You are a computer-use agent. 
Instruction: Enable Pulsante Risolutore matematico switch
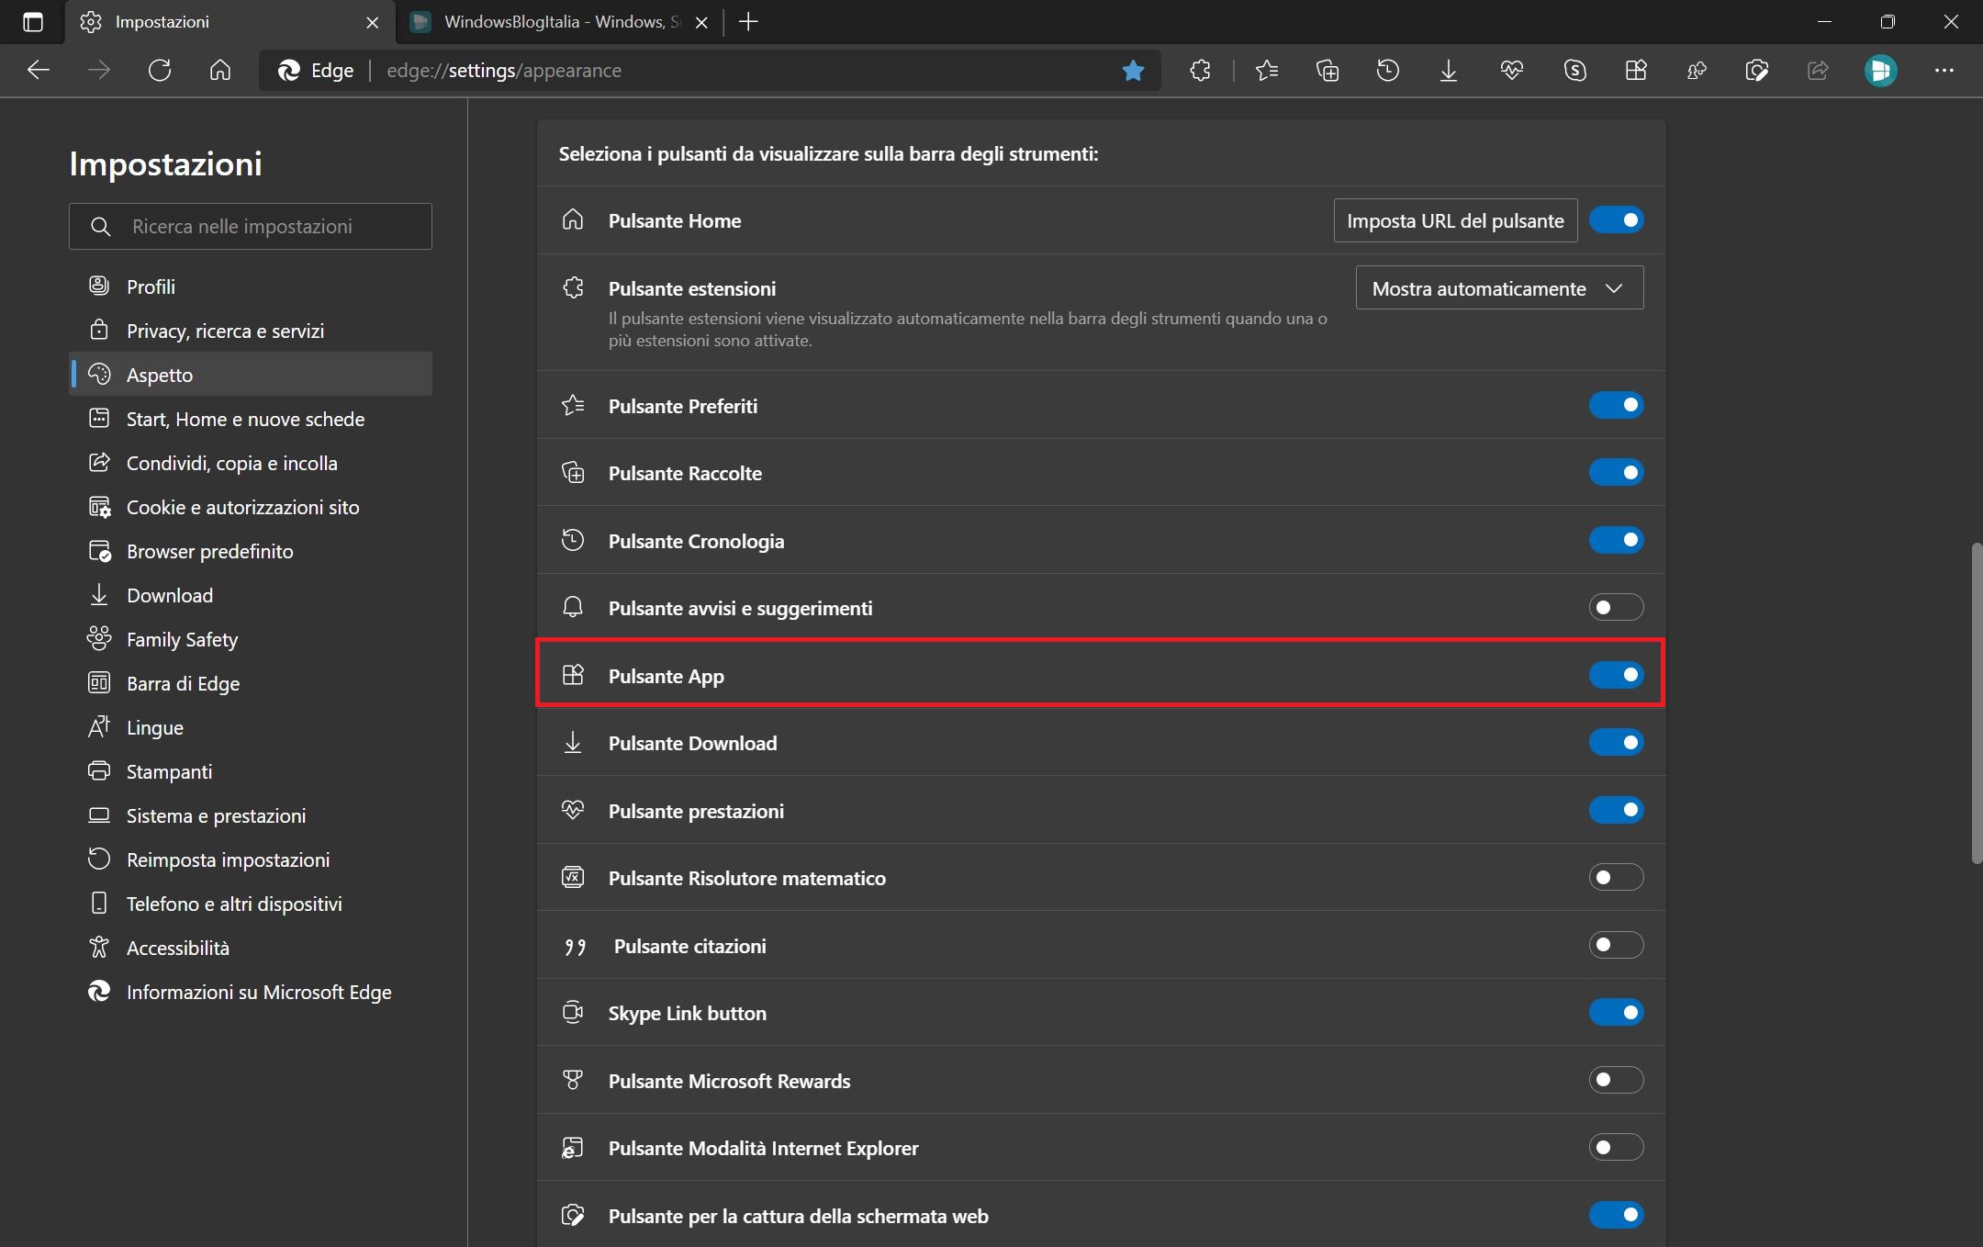click(x=1616, y=877)
